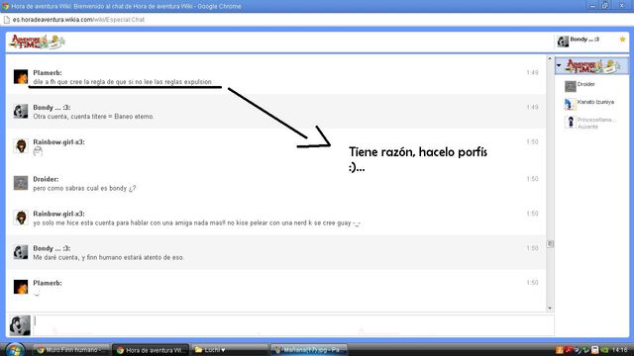Screen dimensions: 634x356
Task: Click the chat message input field
Action: point(293,325)
